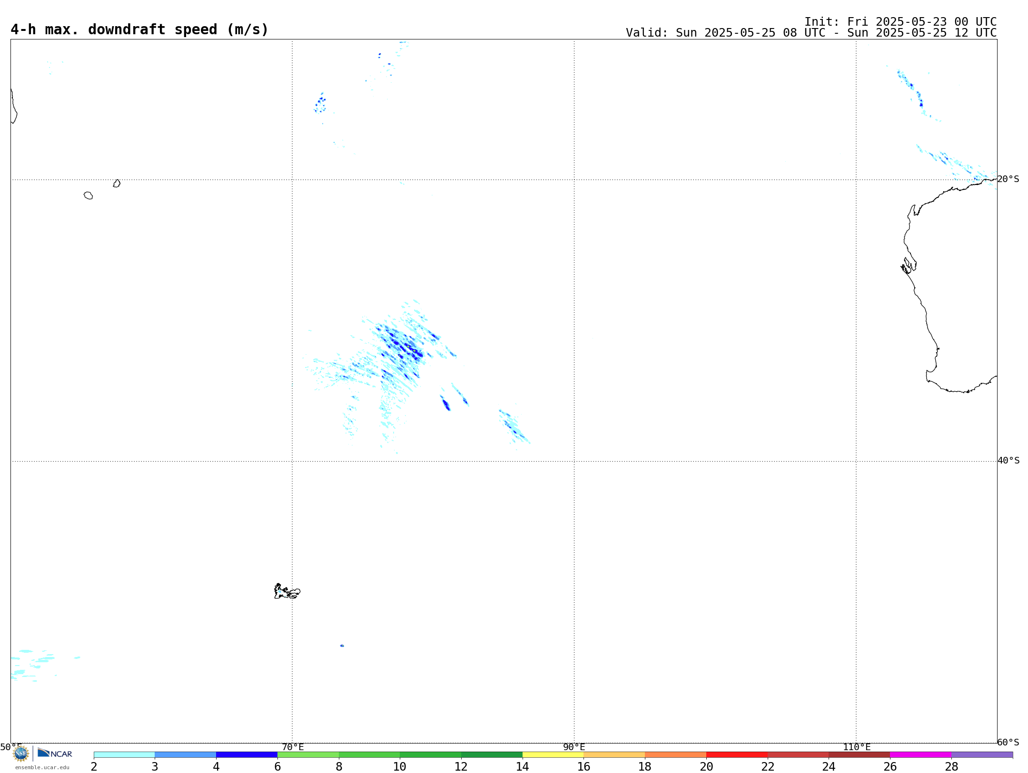This screenshot has width=1028, height=773.
Task: Click the yellow 14–16 colorbar swatch
Action: point(553,754)
